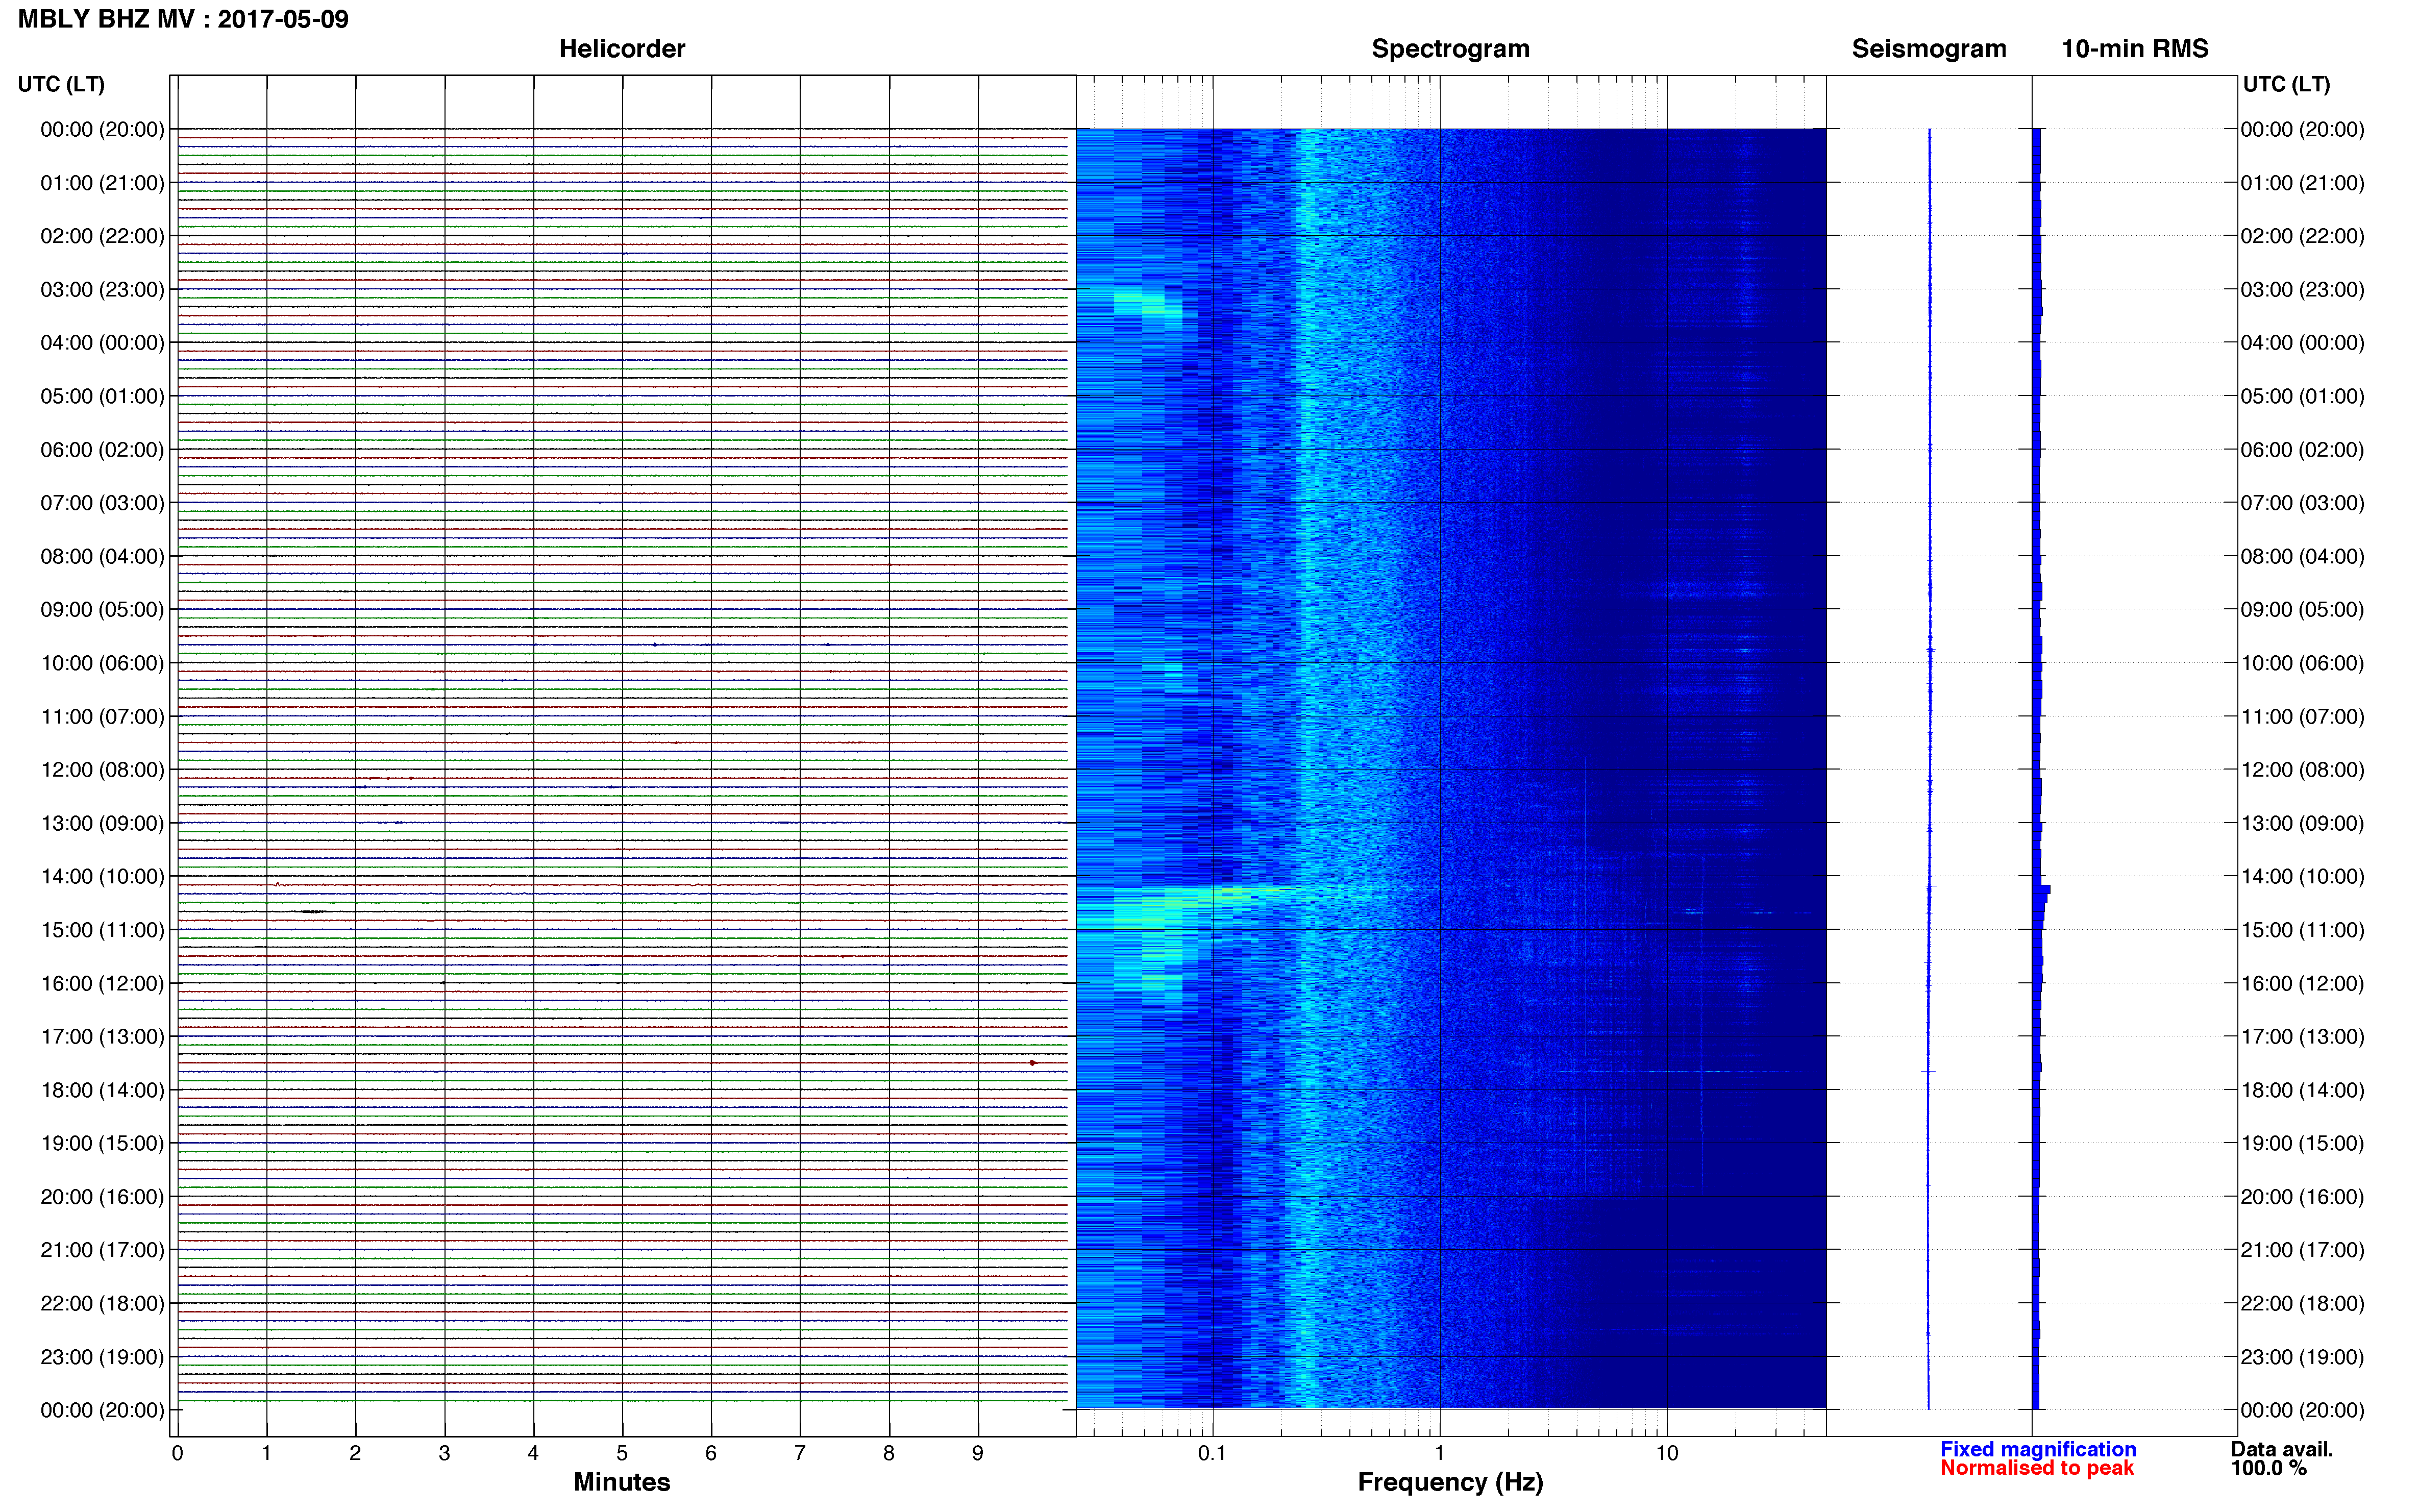Click right-axis time label '23:00 (19:00)'
This screenshot has height=1512, width=2419.
pos(2302,1357)
